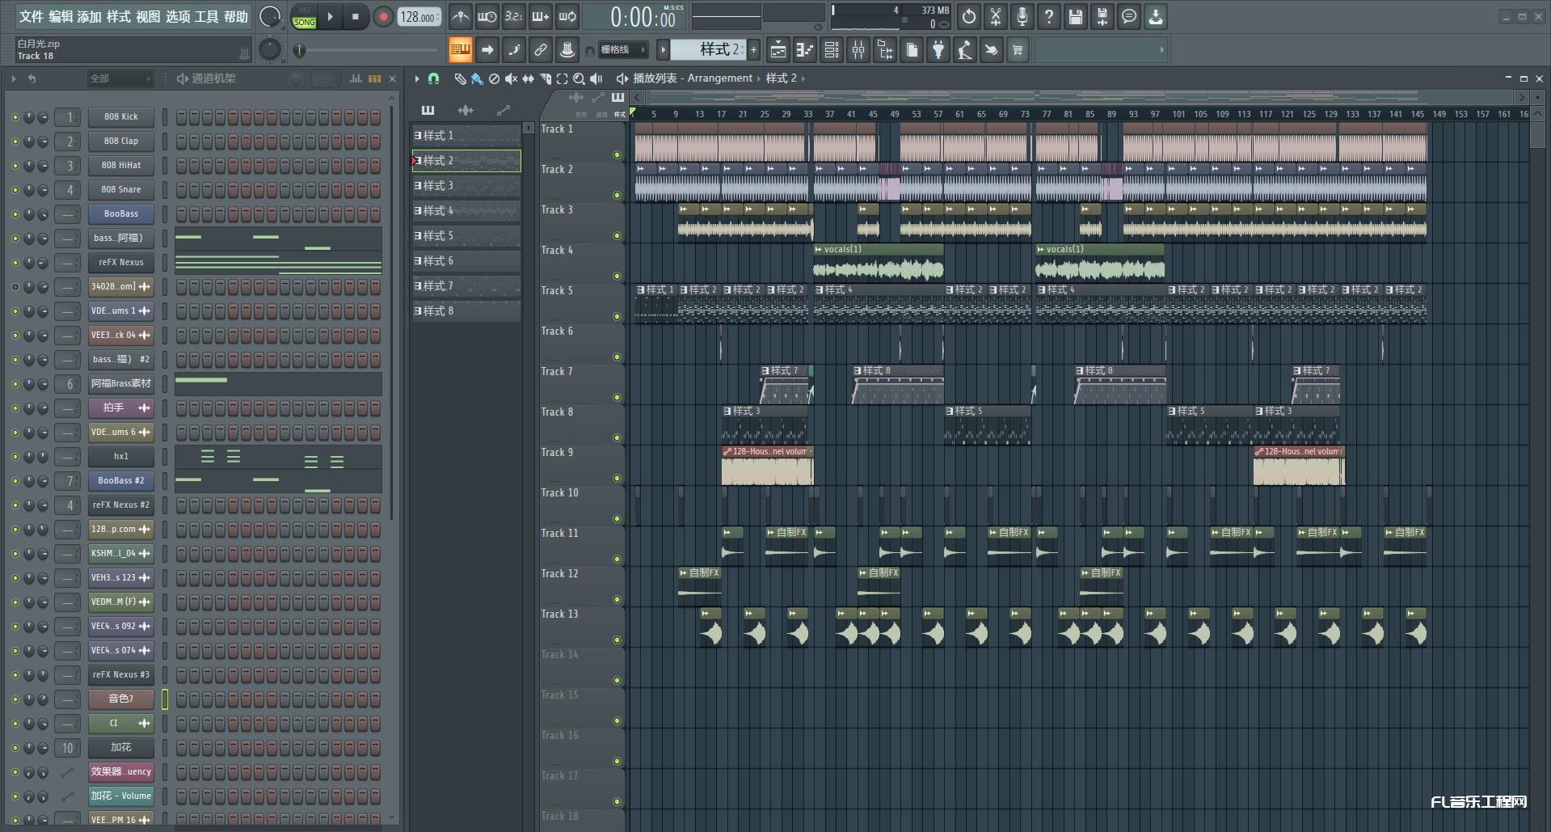Click the link to controller icon
This screenshot has width=1551, height=832.
click(x=541, y=50)
